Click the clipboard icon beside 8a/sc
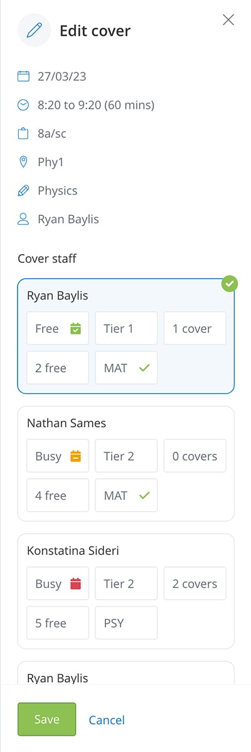This screenshot has height=752, width=251. [23, 134]
